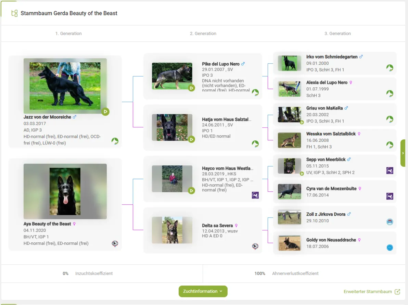This screenshot has width=408, height=305.
Task: Expand the green side panel arrow on right edge
Action: (403, 153)
